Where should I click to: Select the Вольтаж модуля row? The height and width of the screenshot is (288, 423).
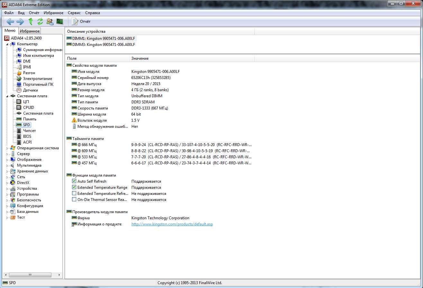[160, 120]
